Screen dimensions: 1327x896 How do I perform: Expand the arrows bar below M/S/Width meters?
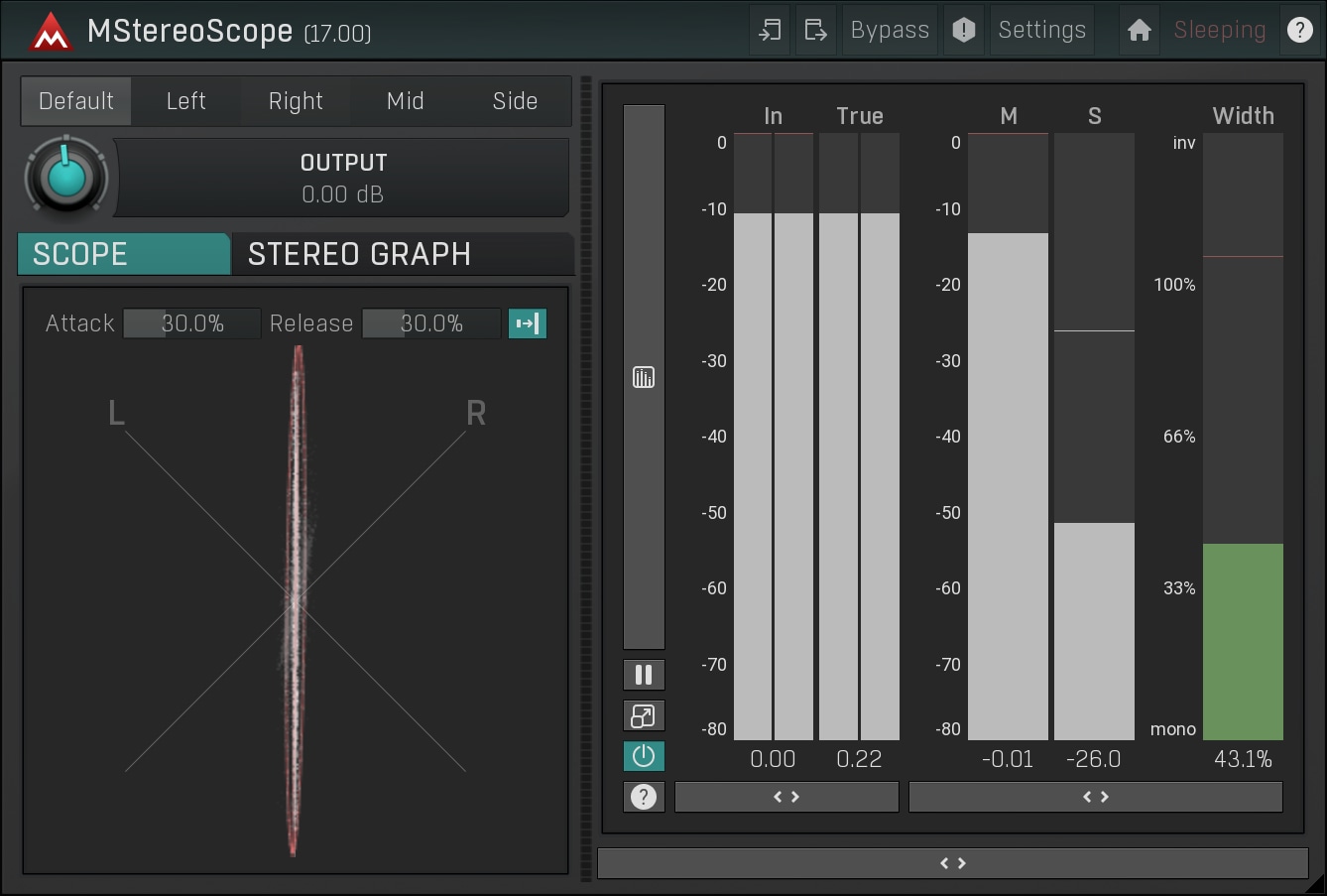pos(1095,797)
